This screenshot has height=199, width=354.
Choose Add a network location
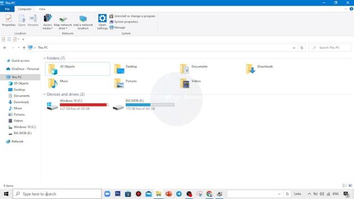click(x=83, y=22)
